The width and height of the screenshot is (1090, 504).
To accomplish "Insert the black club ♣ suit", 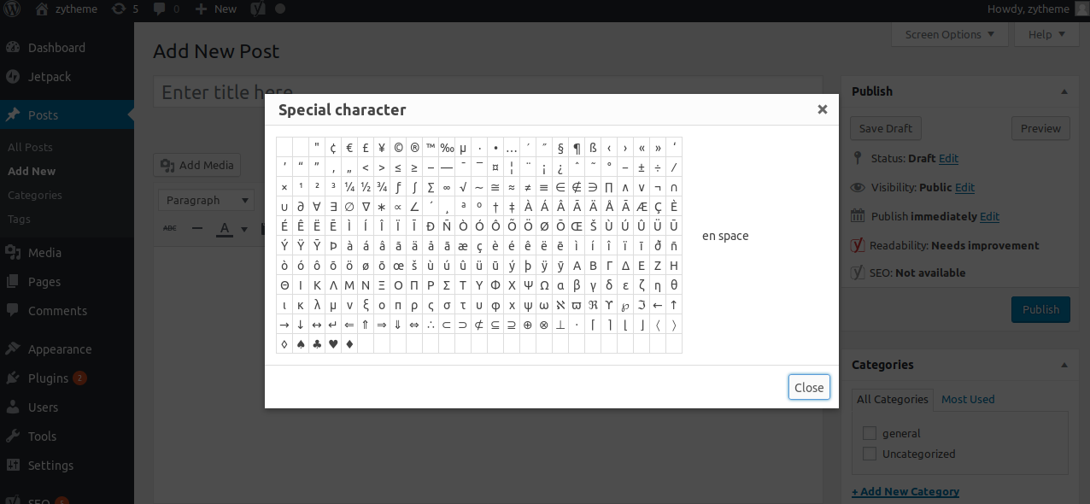I will click(x=317, y=344).
